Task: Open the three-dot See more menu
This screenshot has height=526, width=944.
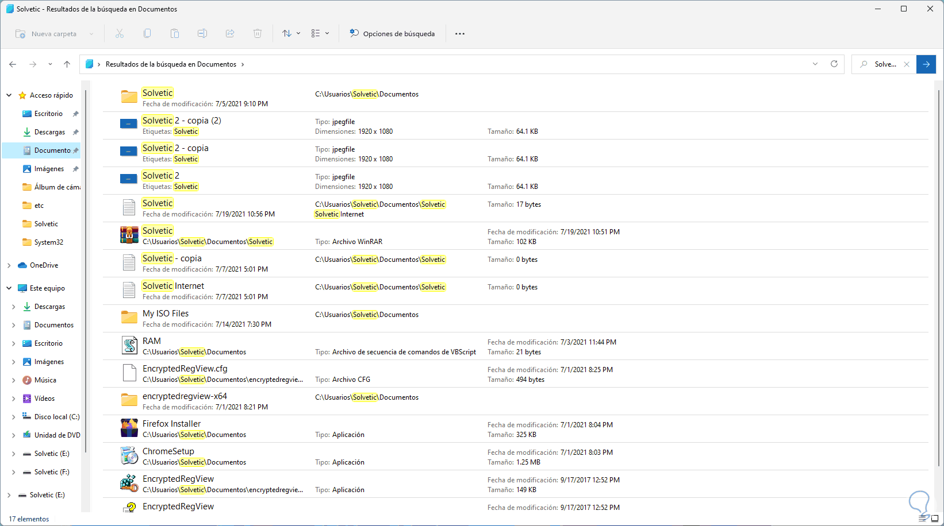Action: (460, 34)
